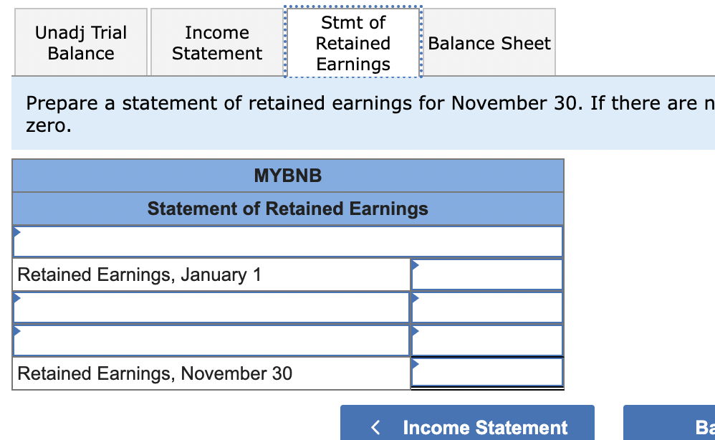Click the Retained Earnings, November 30 label cell

[x=211, y=373]
